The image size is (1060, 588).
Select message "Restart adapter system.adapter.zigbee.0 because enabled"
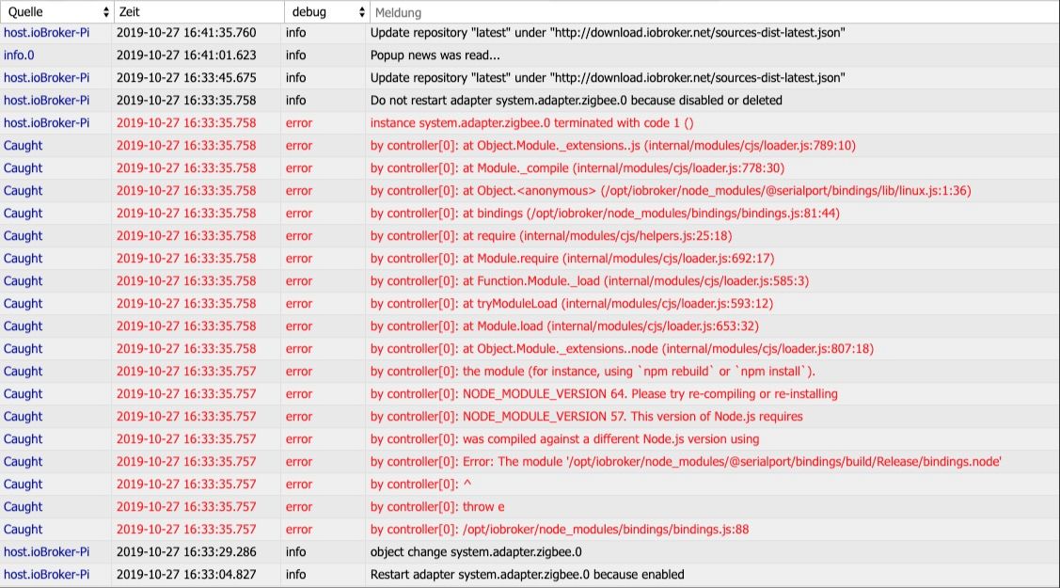(528, 575)
